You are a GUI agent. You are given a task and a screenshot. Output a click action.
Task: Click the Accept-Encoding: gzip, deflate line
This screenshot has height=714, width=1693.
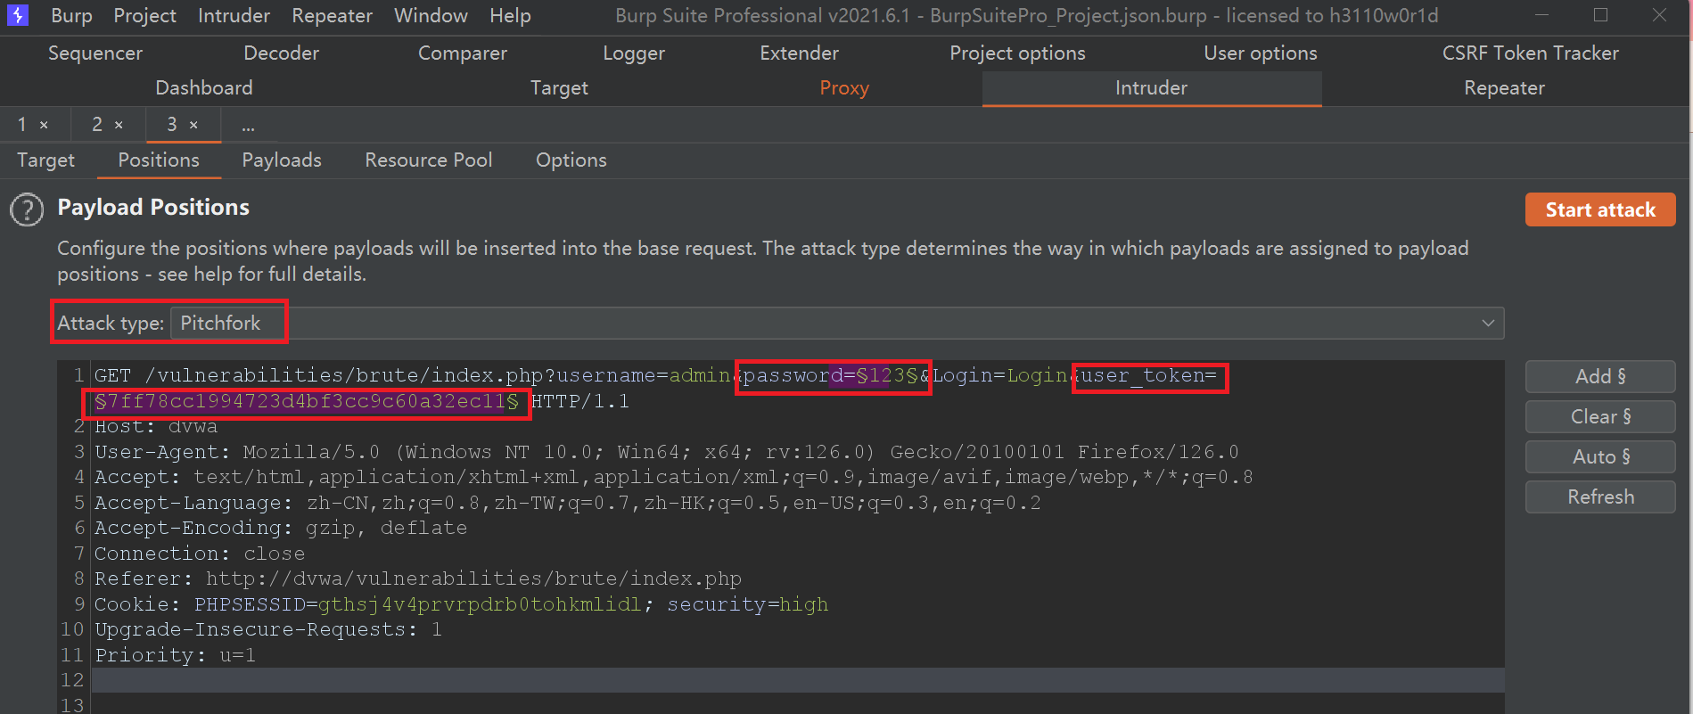pos(281,529)
